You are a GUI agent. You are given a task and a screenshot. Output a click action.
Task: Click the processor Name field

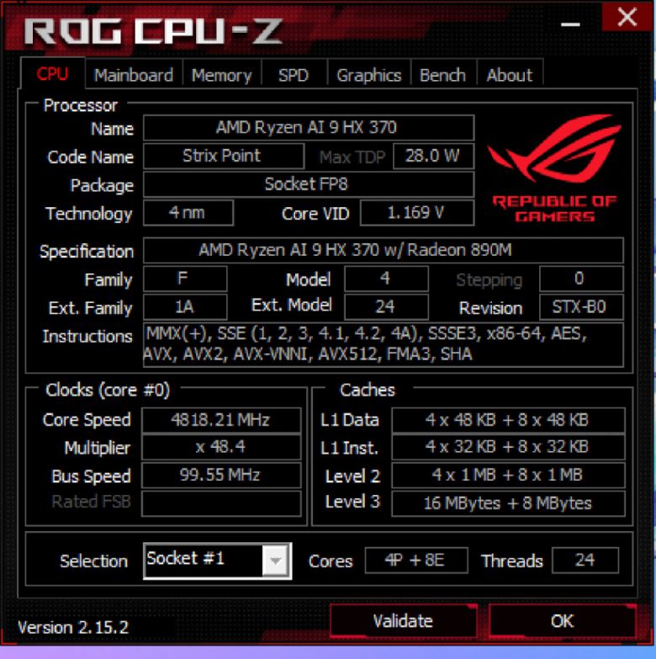point(309,127)
